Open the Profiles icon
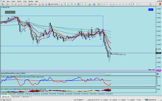The width and height of the screenshot is (162, 101). click(x=7, y=4)
